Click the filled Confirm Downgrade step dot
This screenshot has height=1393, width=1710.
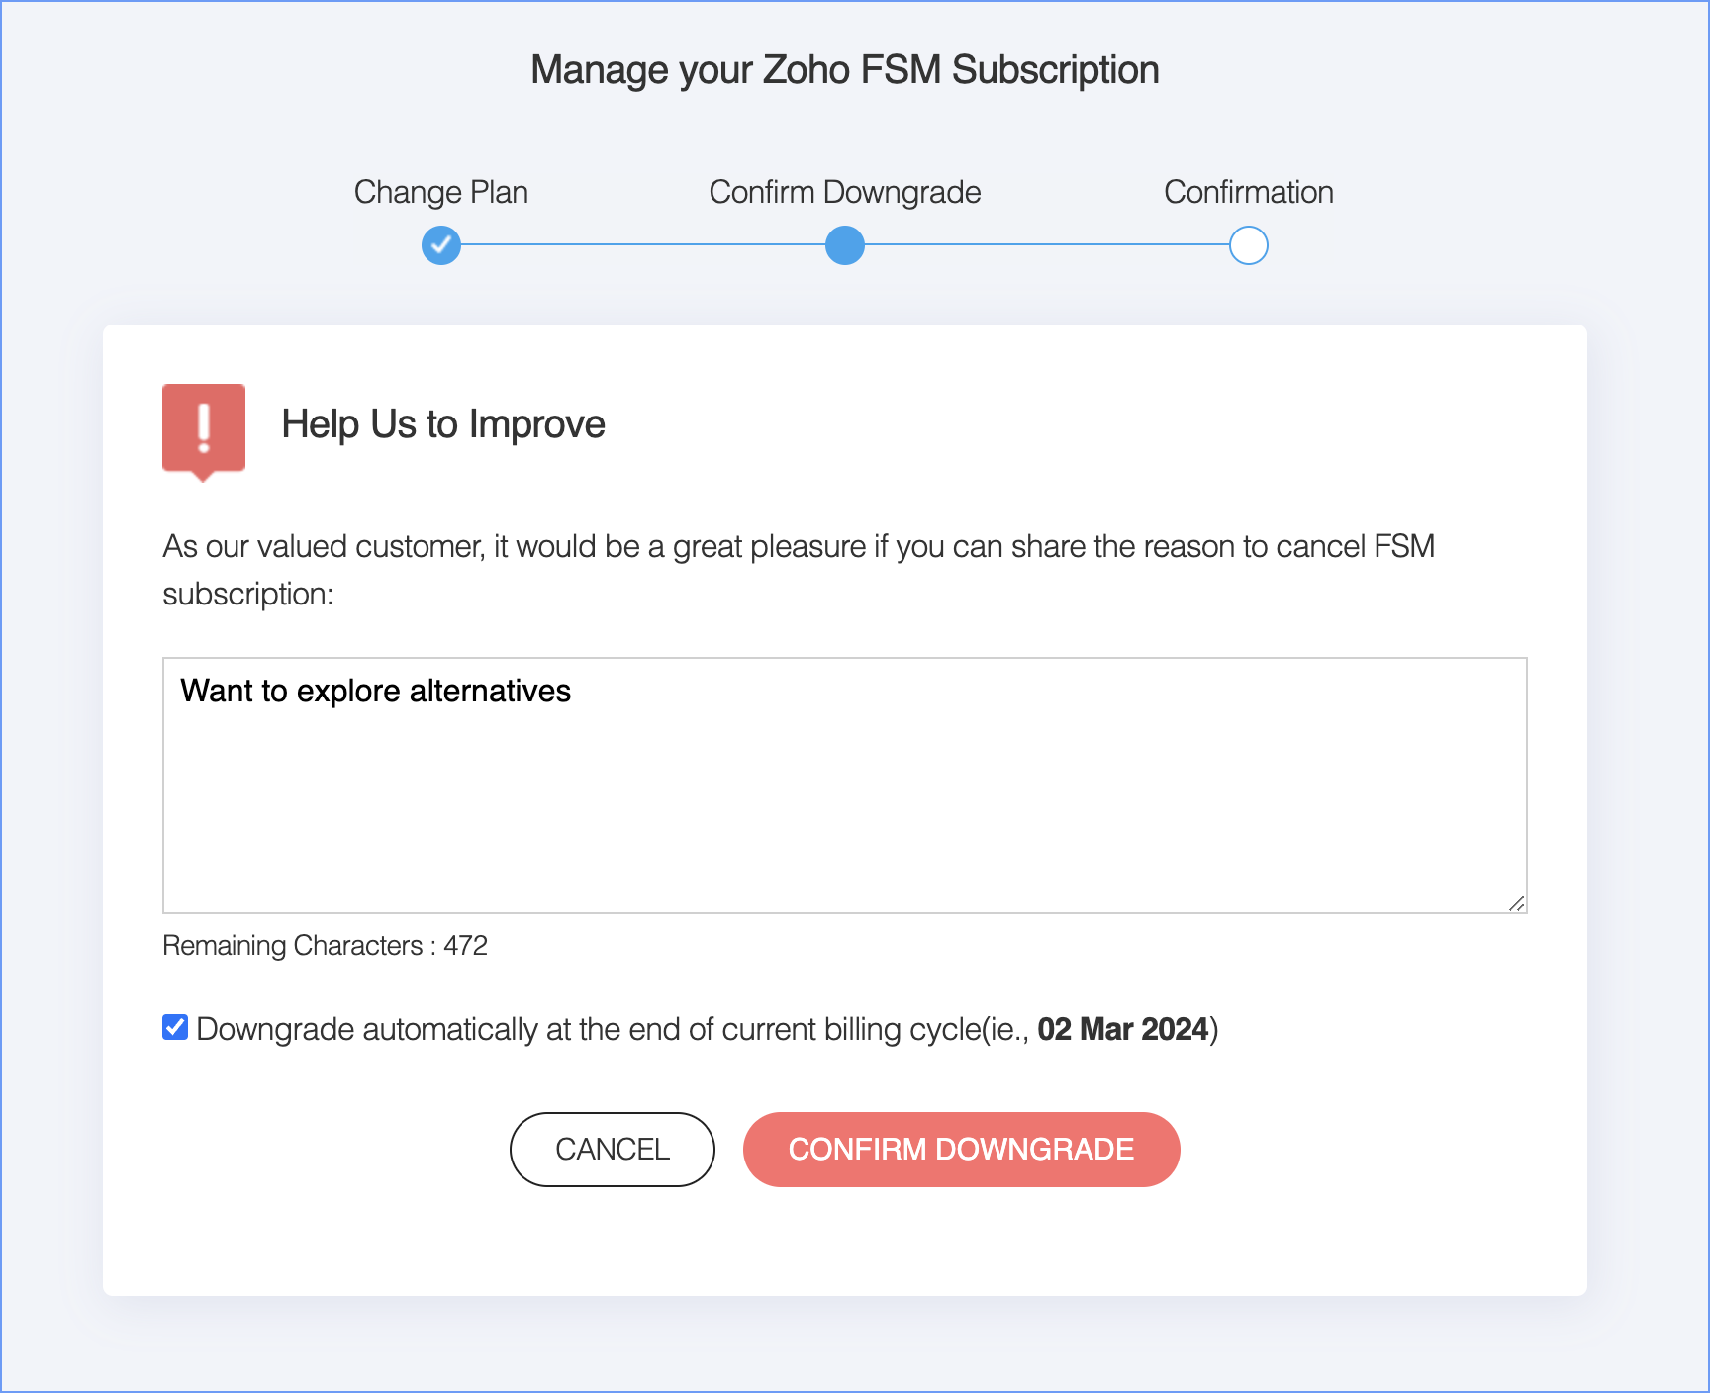845,245
